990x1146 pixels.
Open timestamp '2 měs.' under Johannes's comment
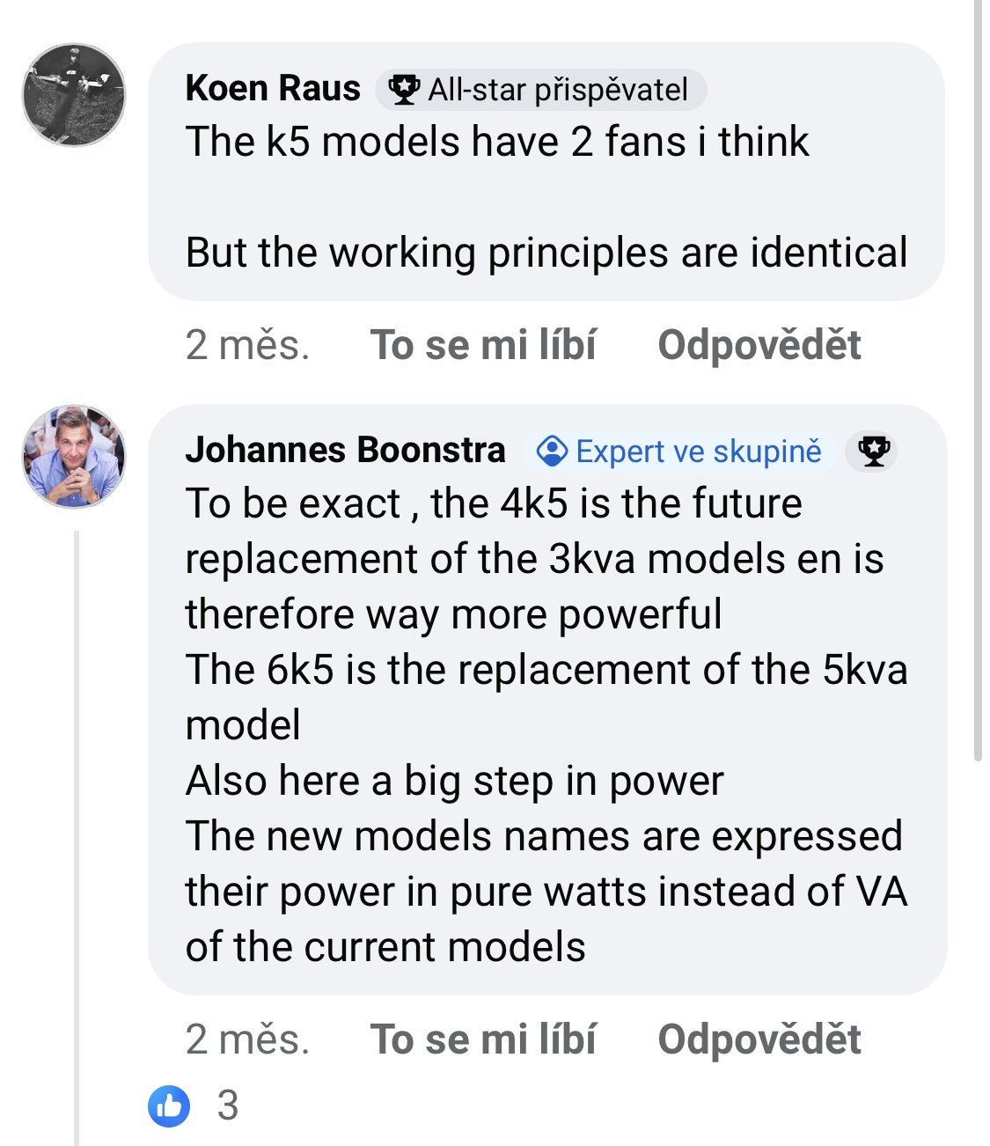(247, 1039)
